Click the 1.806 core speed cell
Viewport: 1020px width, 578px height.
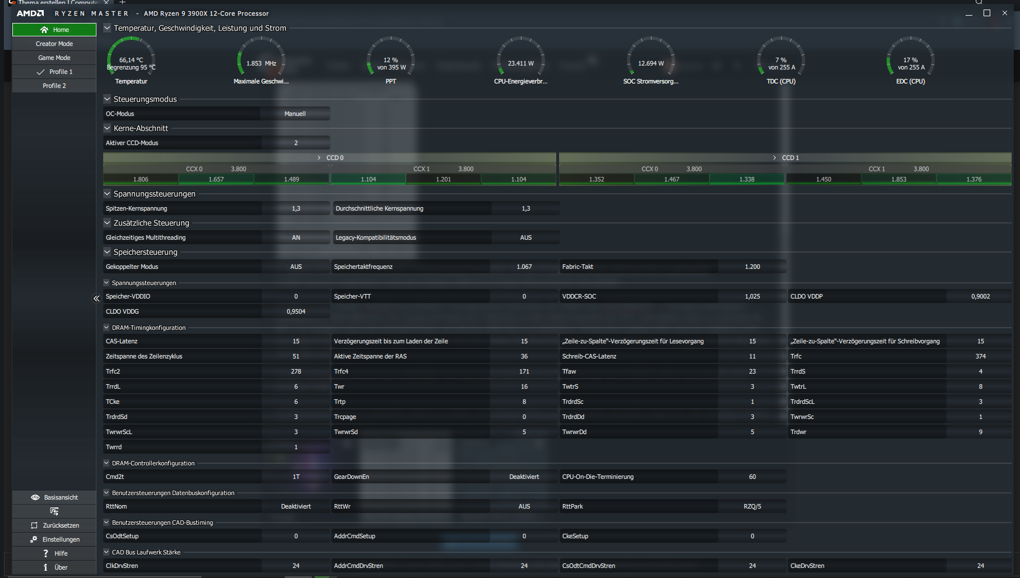(x=141, y=179)
